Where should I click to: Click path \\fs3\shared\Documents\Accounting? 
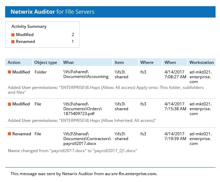click(86, 74)
